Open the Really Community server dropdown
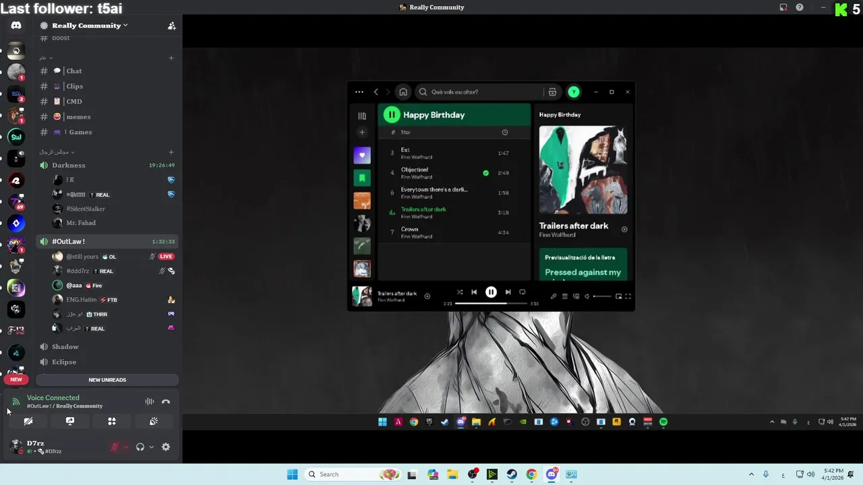 pyautogui.click(x=90, y=26)
